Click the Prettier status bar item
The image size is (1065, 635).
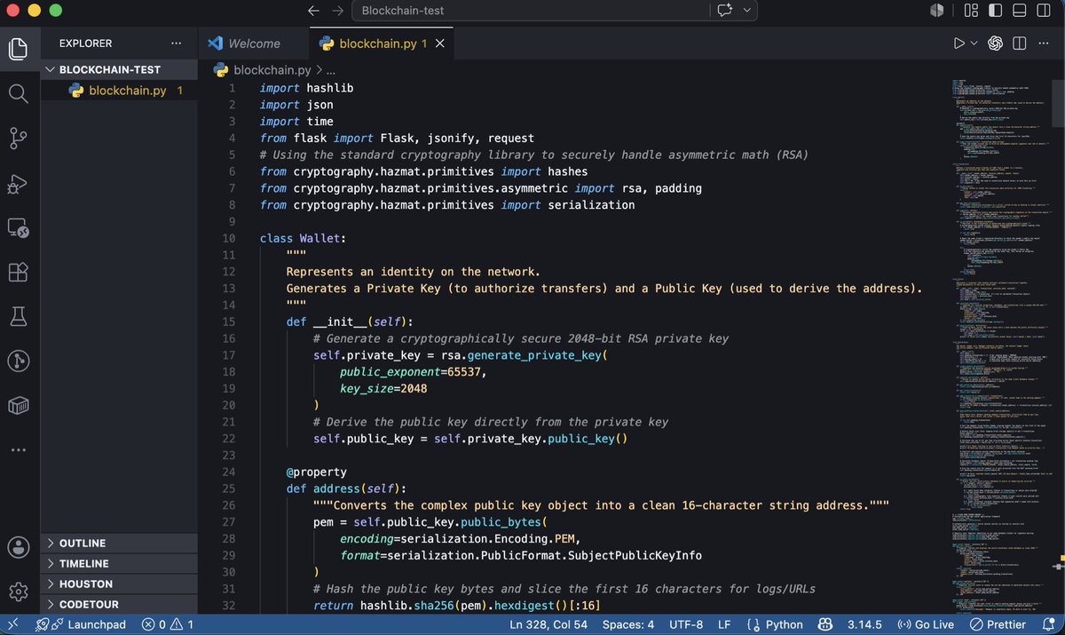998,624
